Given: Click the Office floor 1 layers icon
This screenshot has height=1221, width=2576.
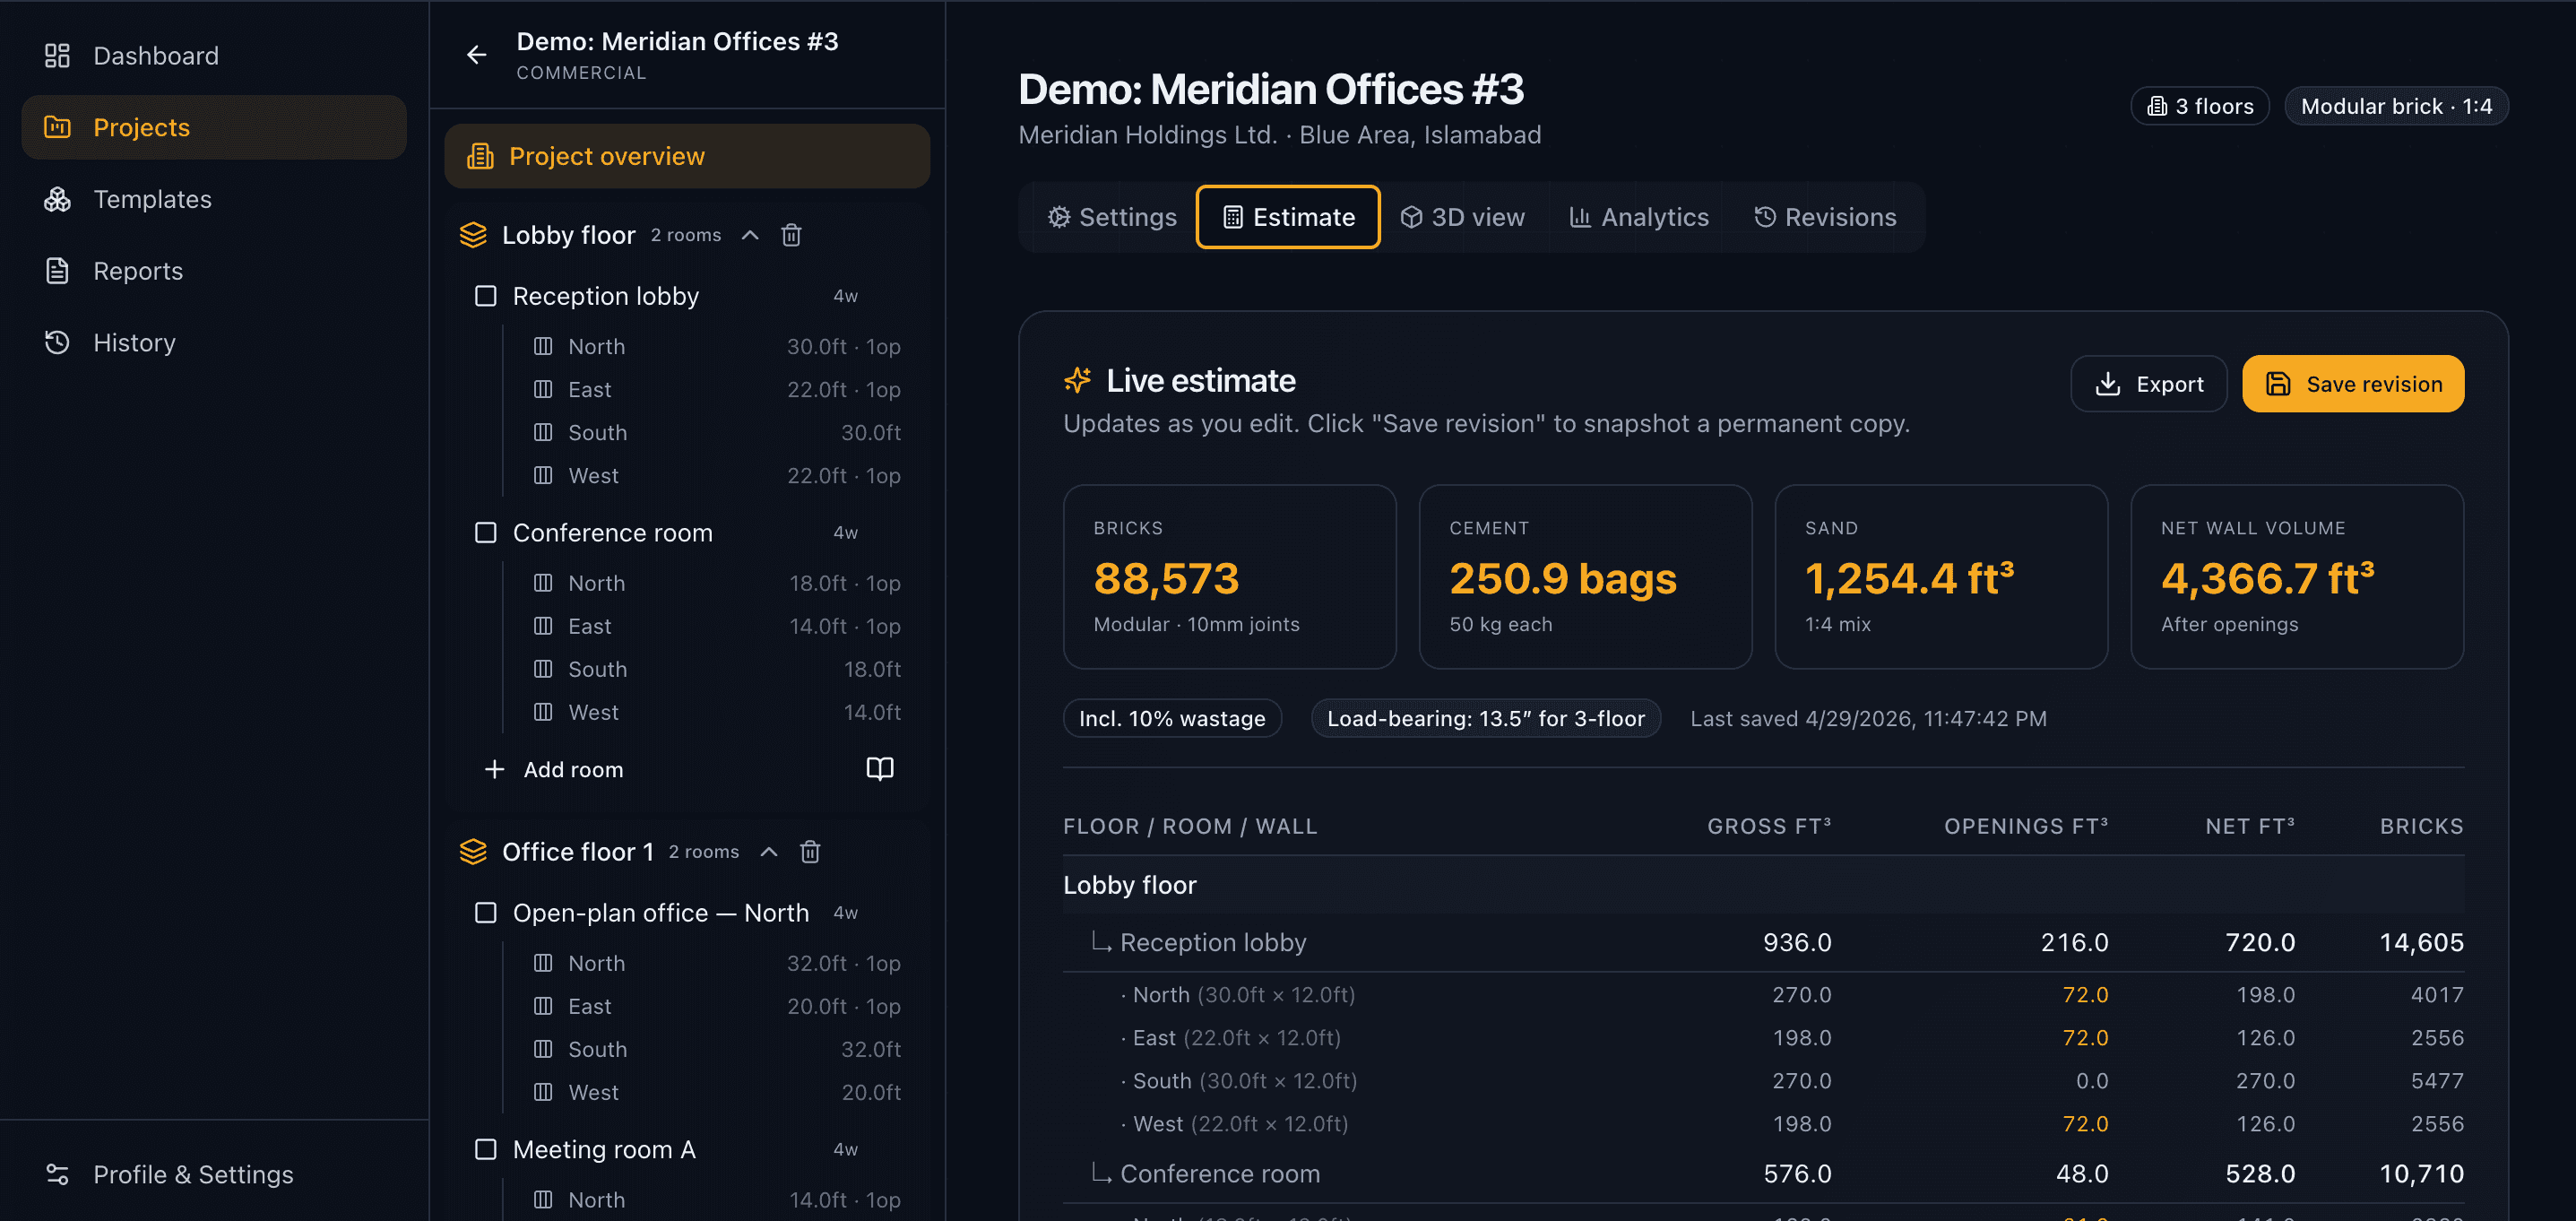Looking at the screenshot, I should click(473, 852).
